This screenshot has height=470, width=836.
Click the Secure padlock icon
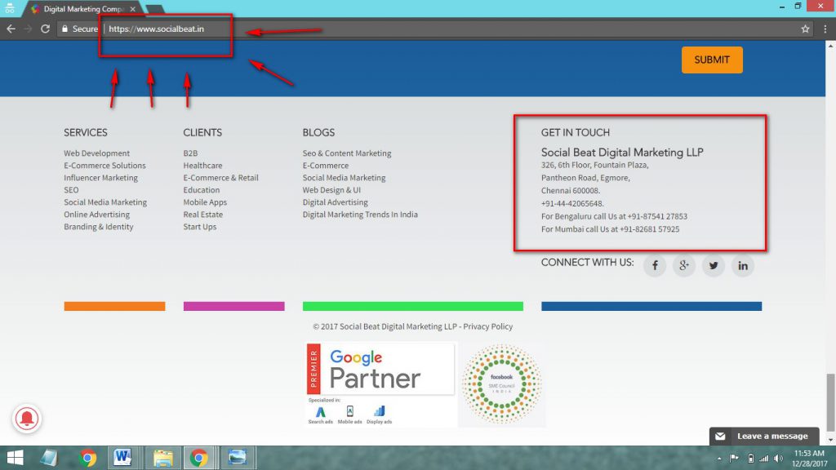64,29
